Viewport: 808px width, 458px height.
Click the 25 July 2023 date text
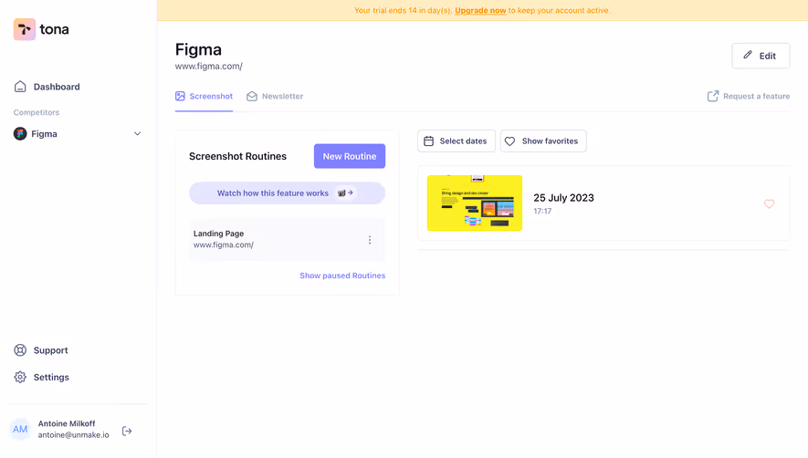563,198
